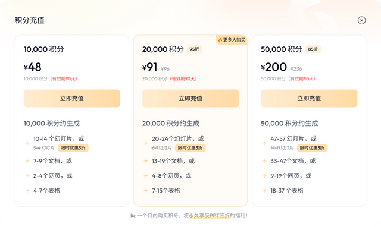381x227 pixels.
Task: Click the sparkle icon beside 7-15个表格
Action: pyautogui.click(x=146, y=191)
